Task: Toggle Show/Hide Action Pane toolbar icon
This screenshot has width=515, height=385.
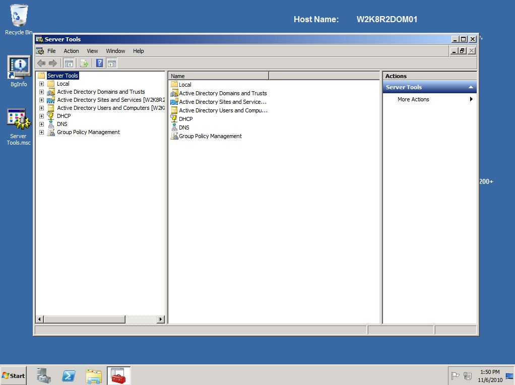Action: click(112, 63)
